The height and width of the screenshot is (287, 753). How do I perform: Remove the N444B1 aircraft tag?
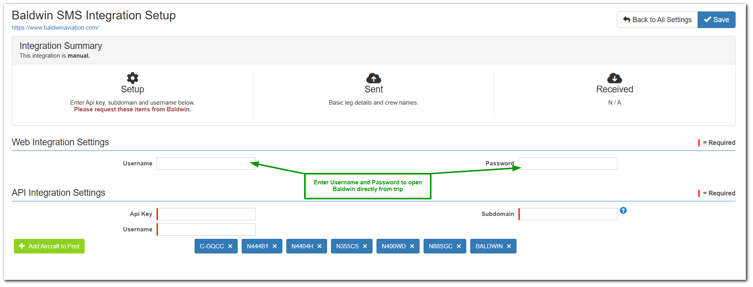[x=275, y=246]
